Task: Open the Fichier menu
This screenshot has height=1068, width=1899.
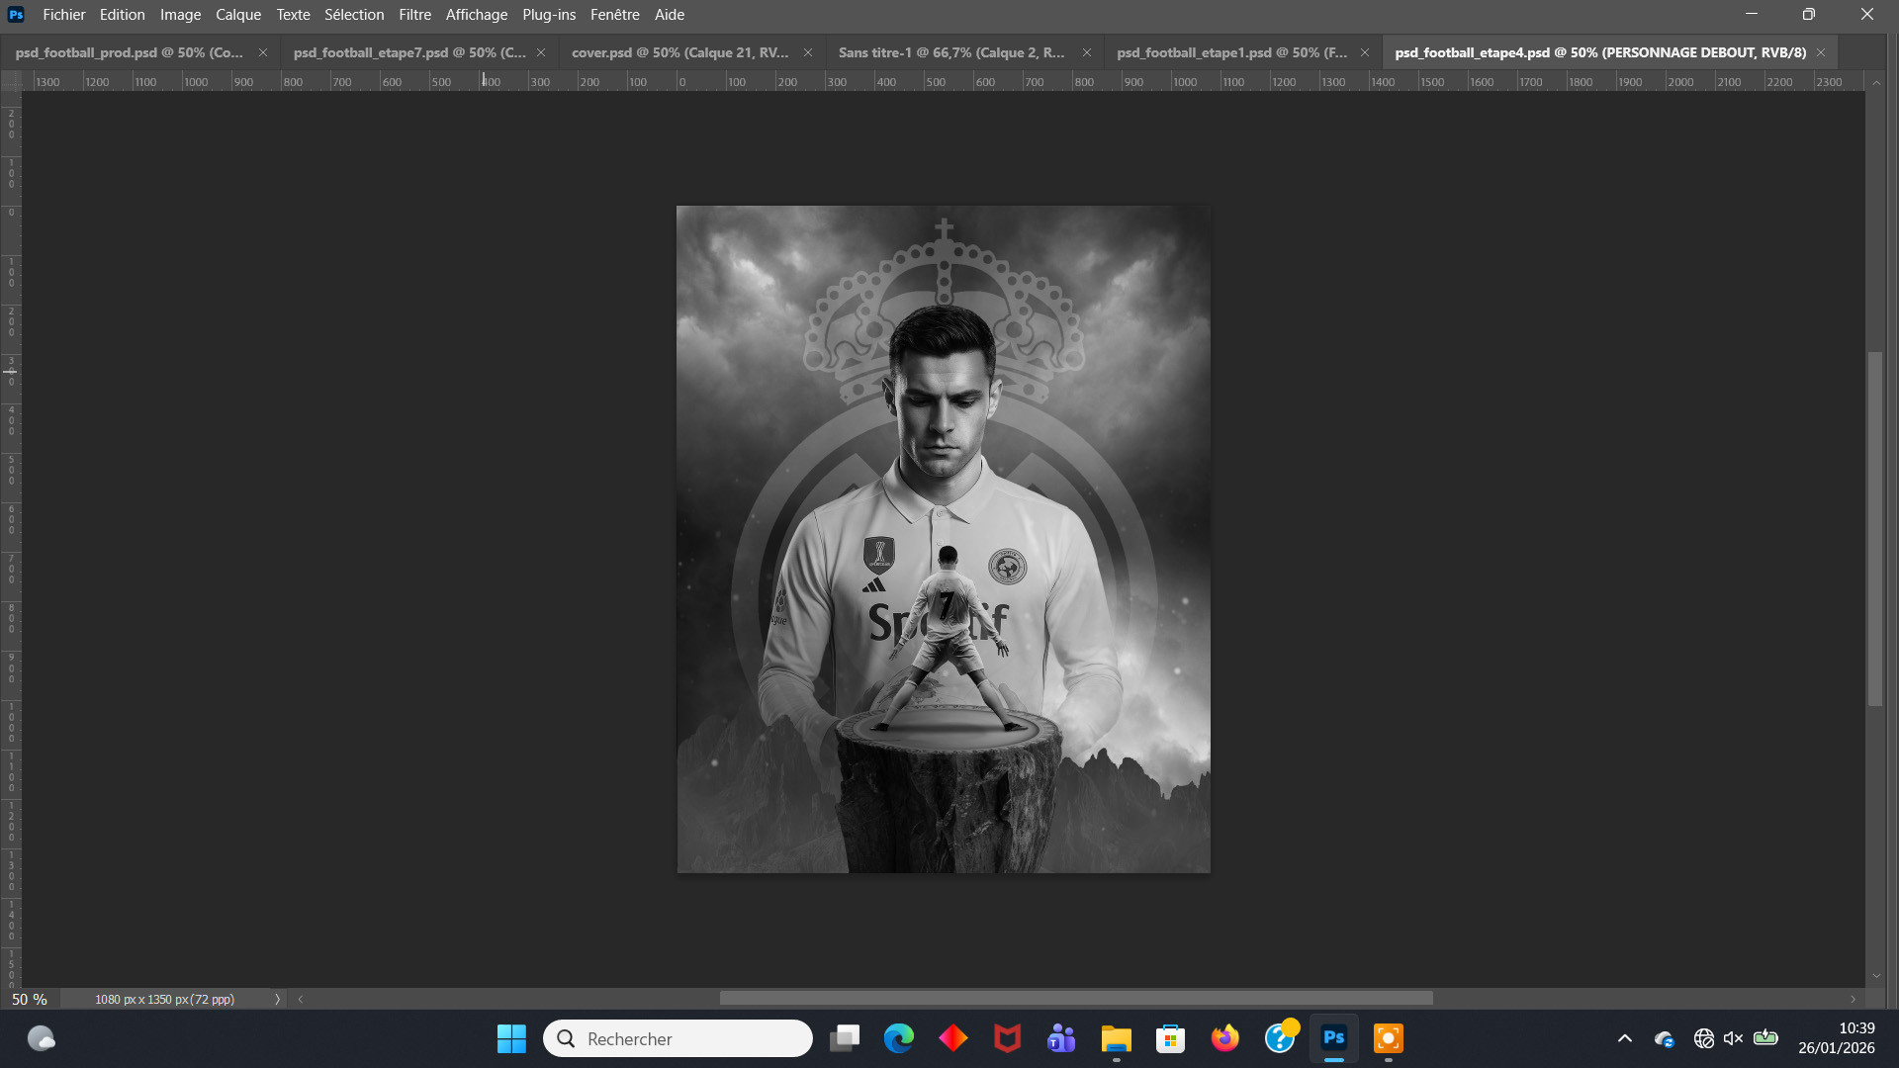Action: tap(64, 15)
